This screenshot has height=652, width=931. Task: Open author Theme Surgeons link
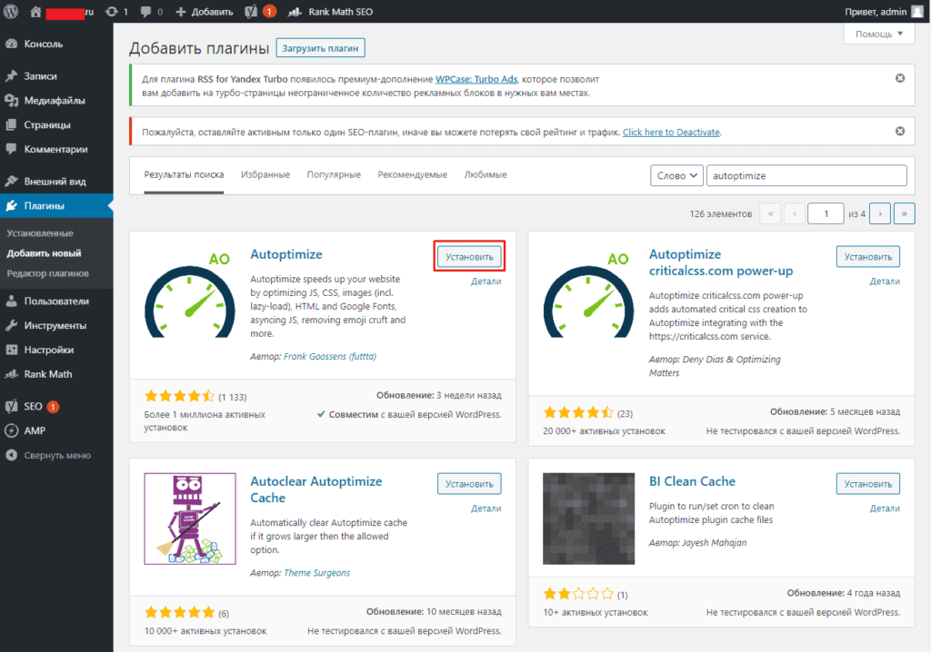317,572
